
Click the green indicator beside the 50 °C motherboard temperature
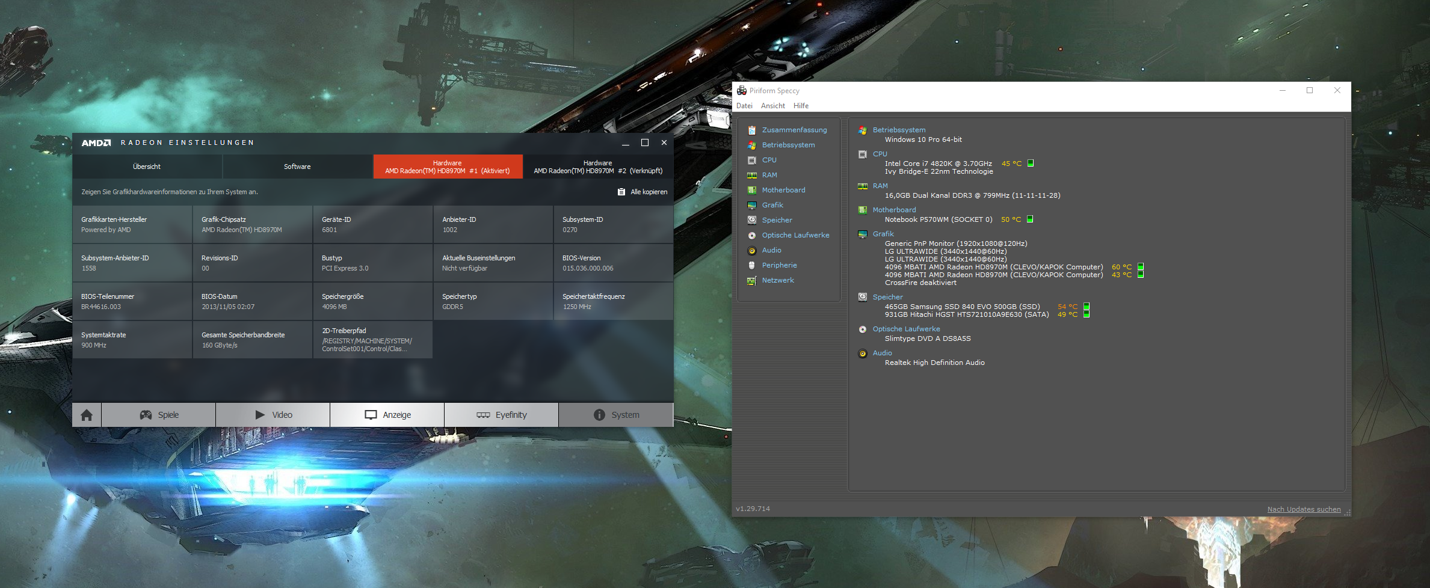coord(1030,219)
